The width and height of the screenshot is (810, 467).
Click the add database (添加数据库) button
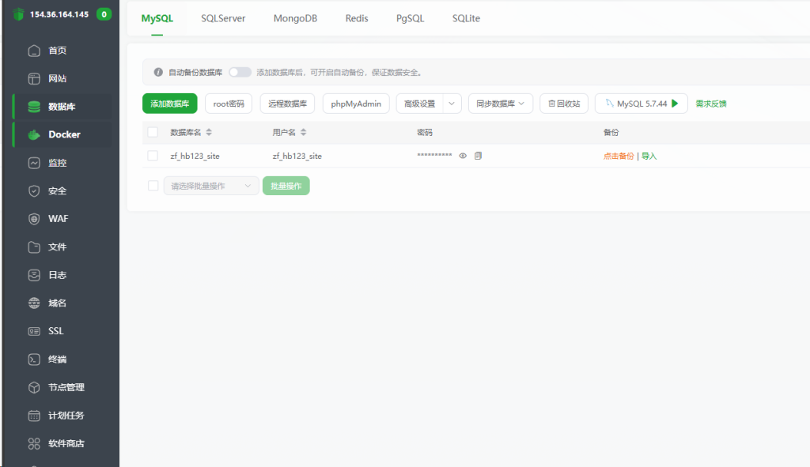(x=169, y=104)
